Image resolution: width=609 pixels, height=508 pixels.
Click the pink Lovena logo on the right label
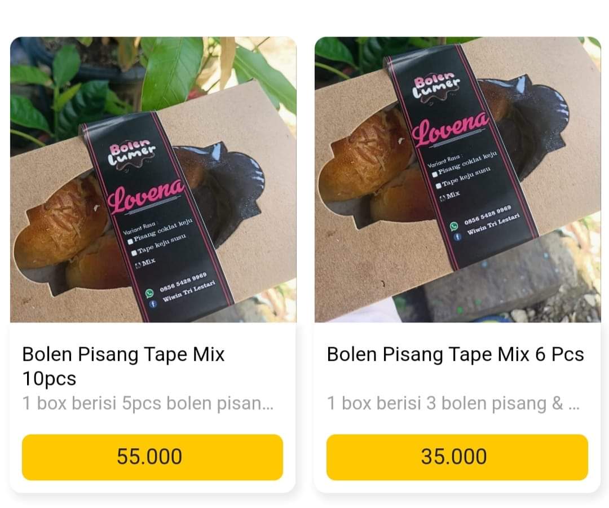(x=450, y=129)
